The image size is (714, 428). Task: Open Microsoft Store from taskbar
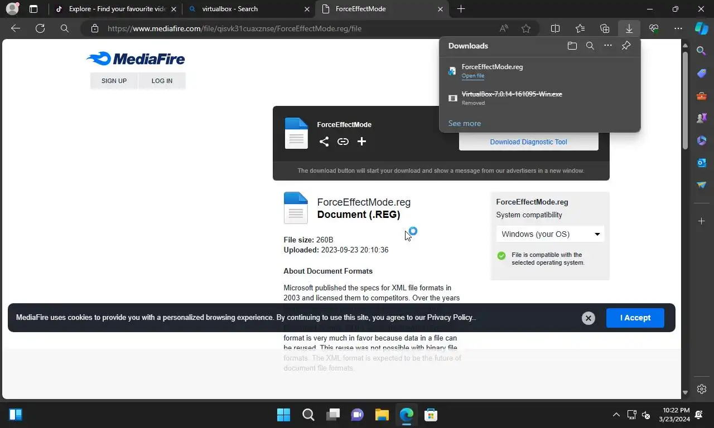click(431, 415)
